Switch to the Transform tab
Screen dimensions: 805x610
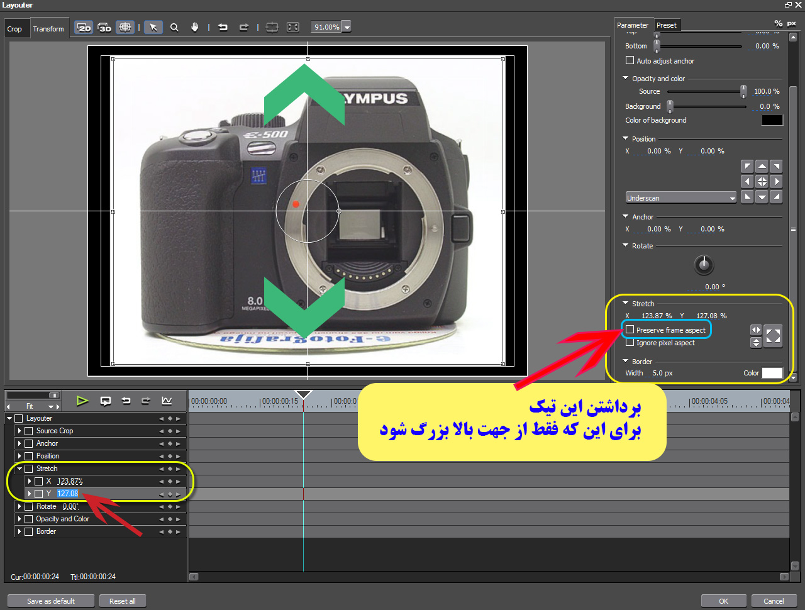(x=48, y=29)
